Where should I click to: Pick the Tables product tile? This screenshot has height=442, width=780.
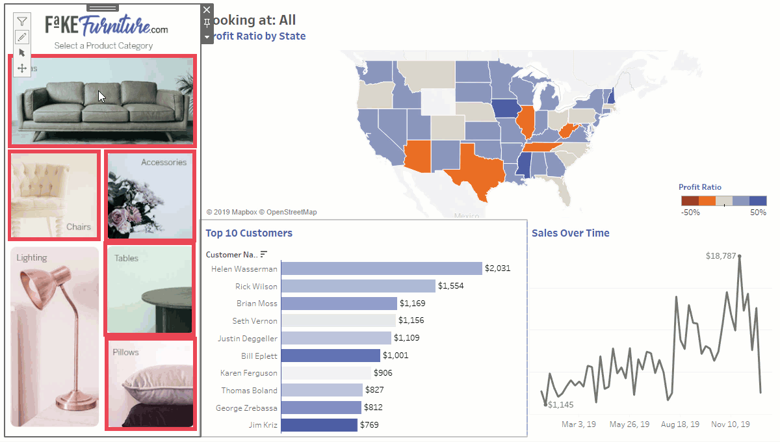[x=149, y=288]
